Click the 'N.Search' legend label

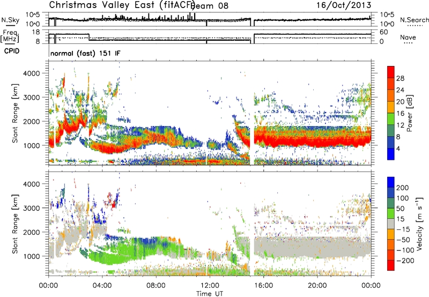[414, 20]
